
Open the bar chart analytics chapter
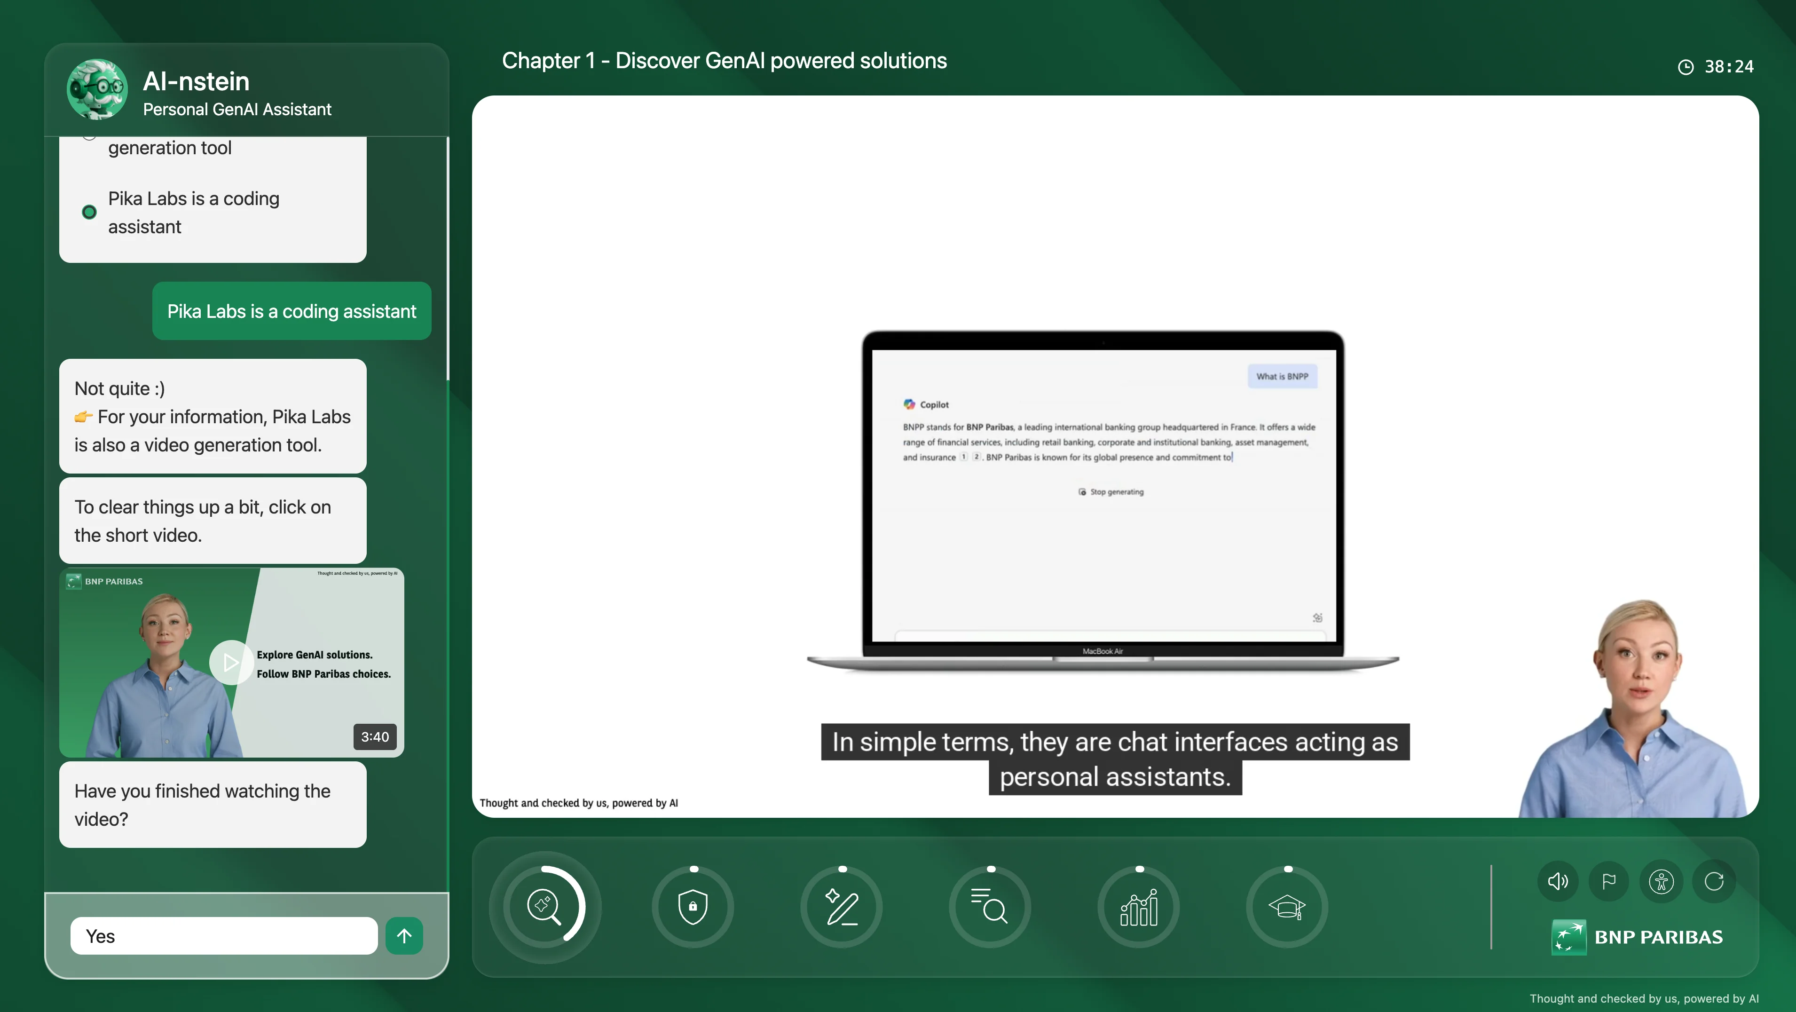point(1139,907)
